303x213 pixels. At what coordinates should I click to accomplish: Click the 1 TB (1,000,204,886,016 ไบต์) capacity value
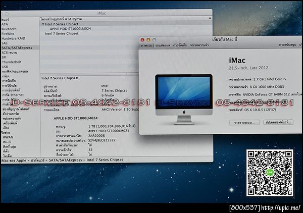click(x=112, y=126)
